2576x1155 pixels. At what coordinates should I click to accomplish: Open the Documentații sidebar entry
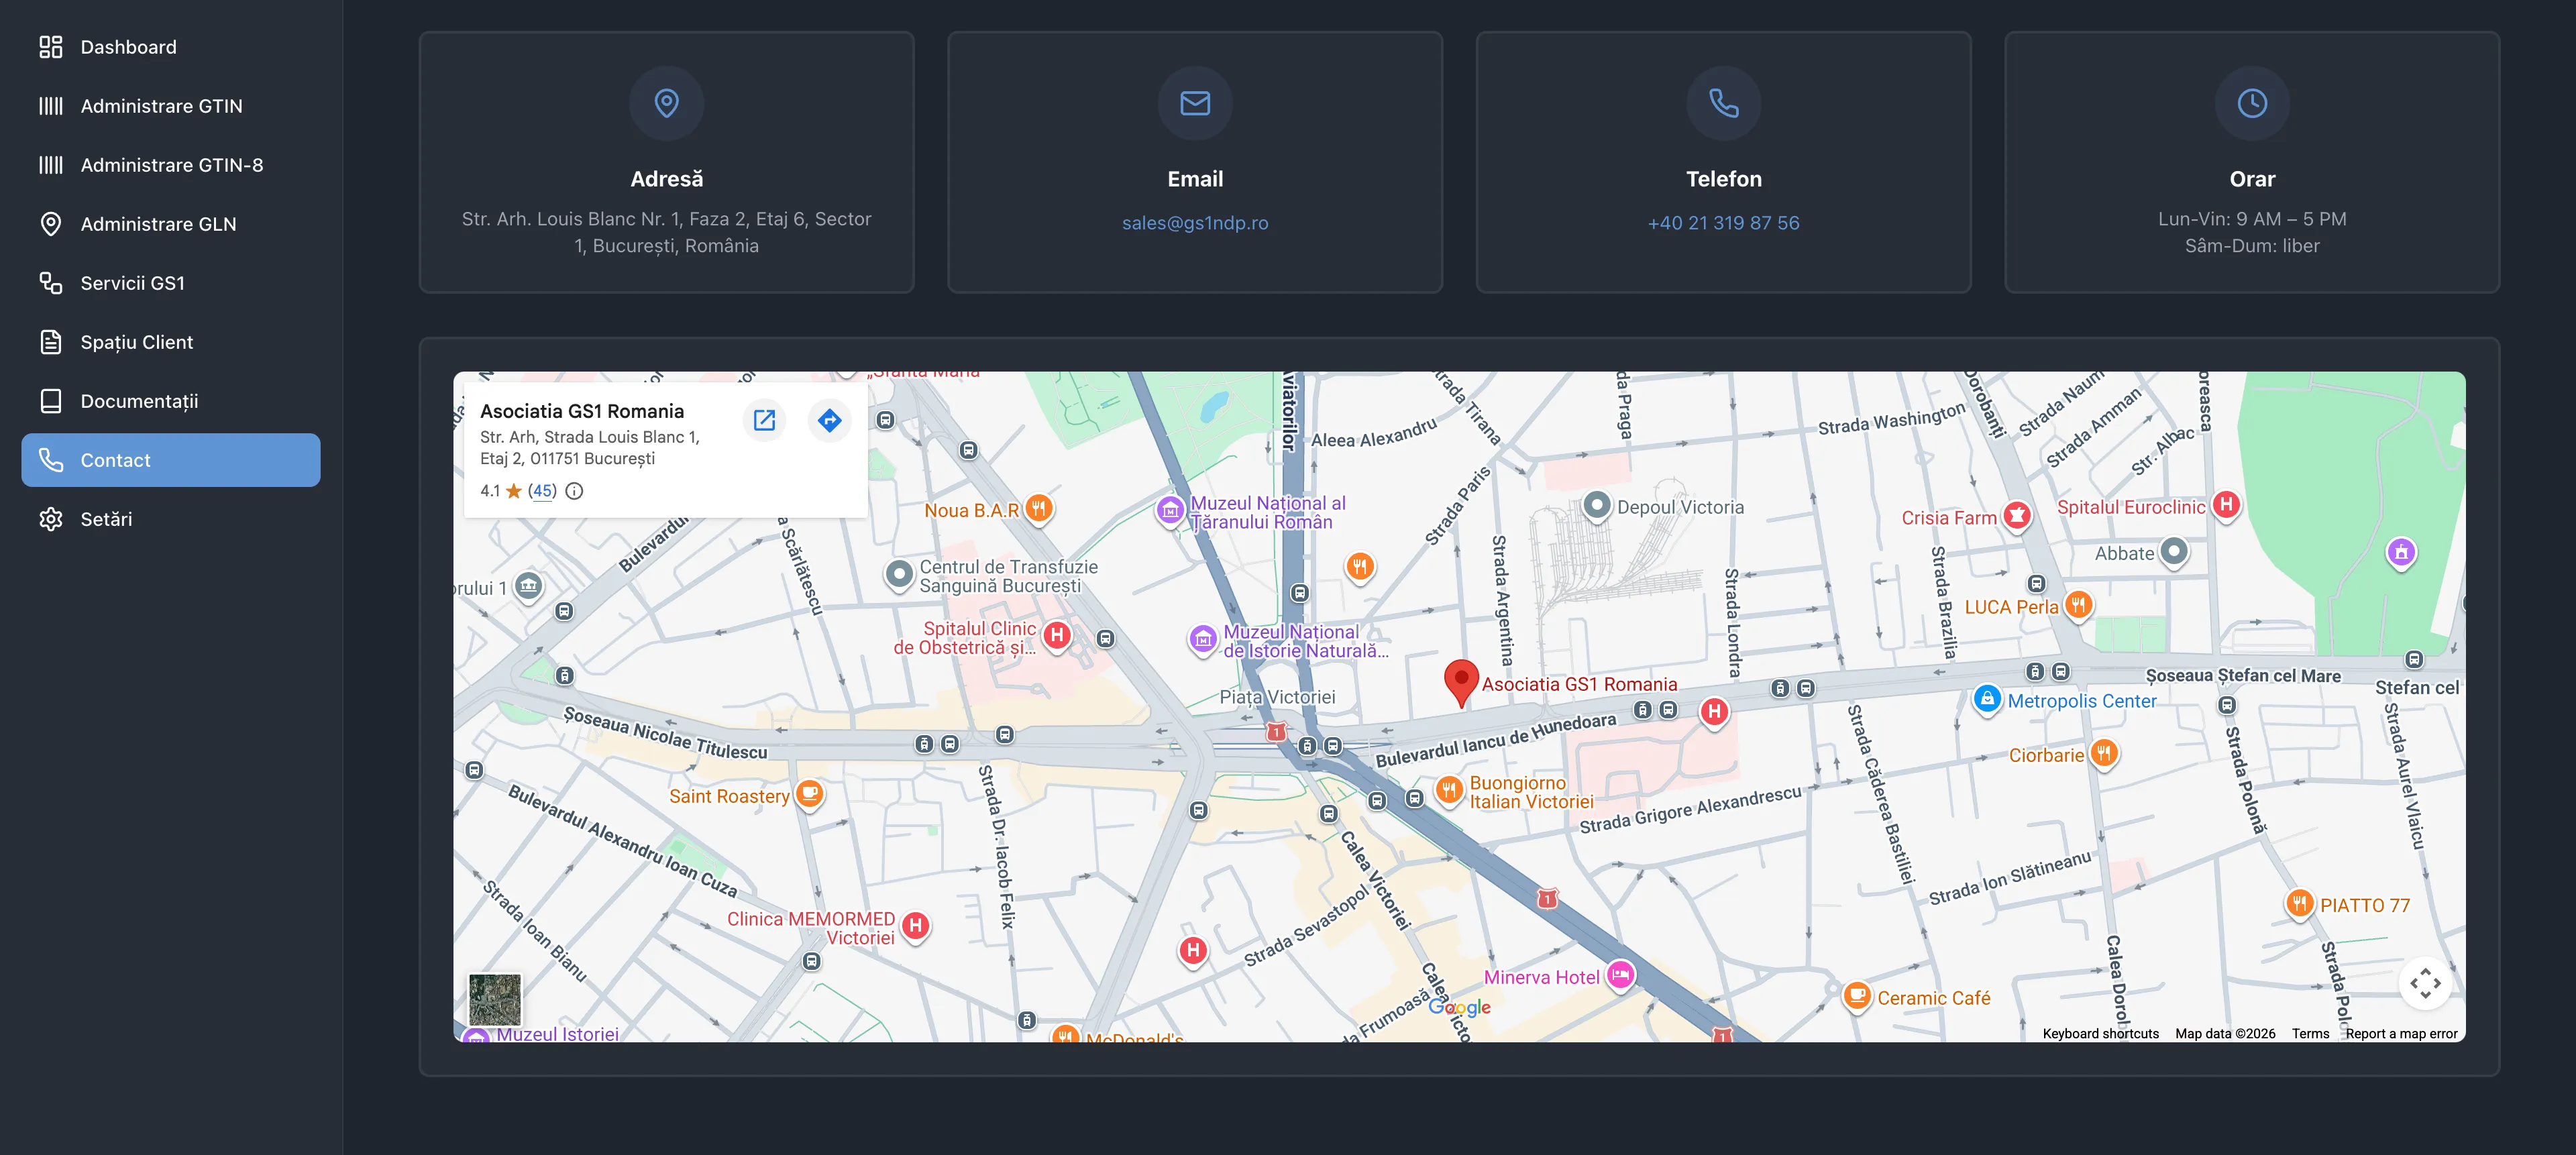(x=139, y=401)
